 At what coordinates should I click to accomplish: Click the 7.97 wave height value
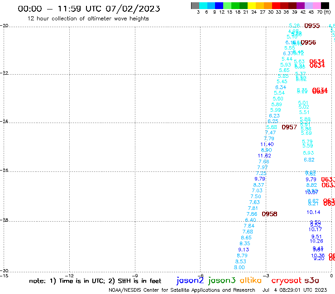tap(263, 167)
